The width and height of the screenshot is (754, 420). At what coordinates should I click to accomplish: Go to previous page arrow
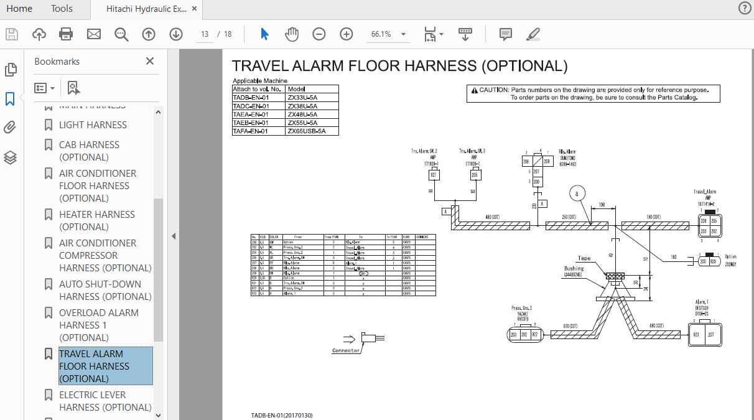pyautogui.click(x=149, y=34)
